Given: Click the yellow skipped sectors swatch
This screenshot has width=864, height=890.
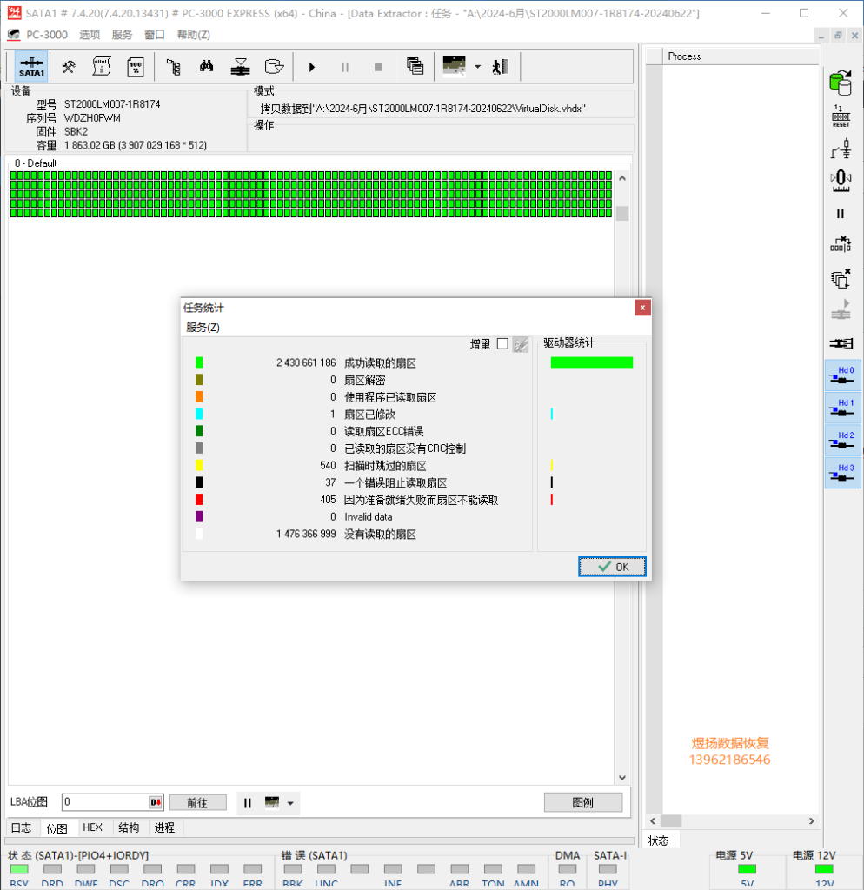Looking at the screenshot, I should [199, 466].
